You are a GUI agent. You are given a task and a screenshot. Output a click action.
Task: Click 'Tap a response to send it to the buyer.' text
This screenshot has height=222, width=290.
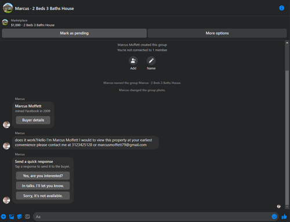pos(42,166)
